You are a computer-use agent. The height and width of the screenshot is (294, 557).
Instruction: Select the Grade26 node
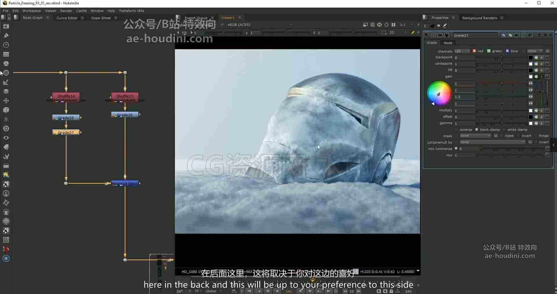[x=125, y=115]
